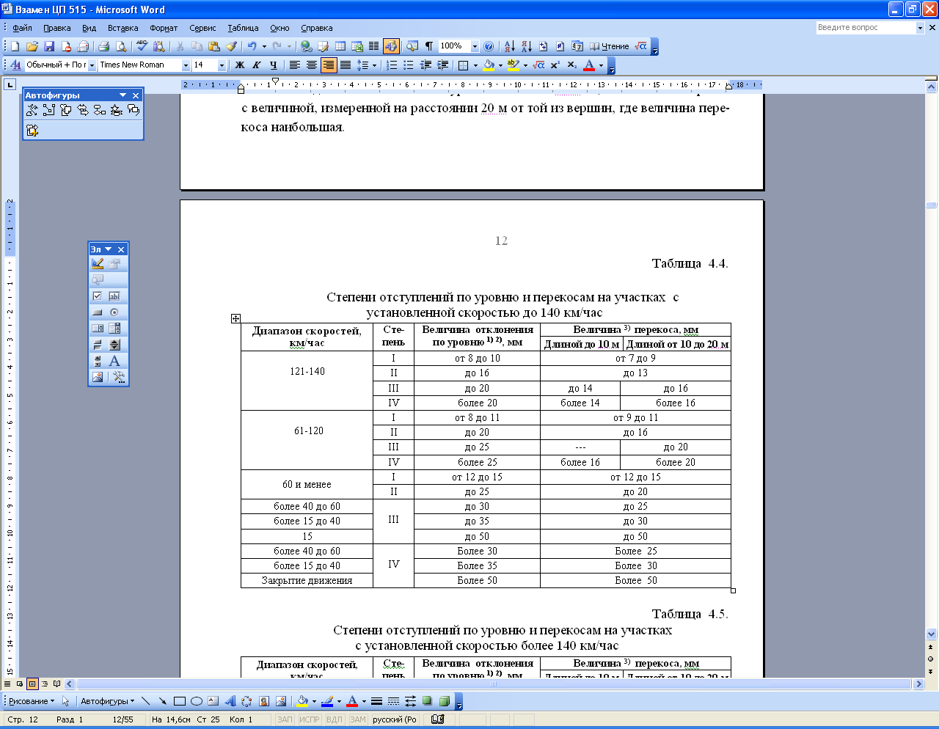Print the document using printer icon
Screen dimensions: 939x729
(x=103, y=46)
